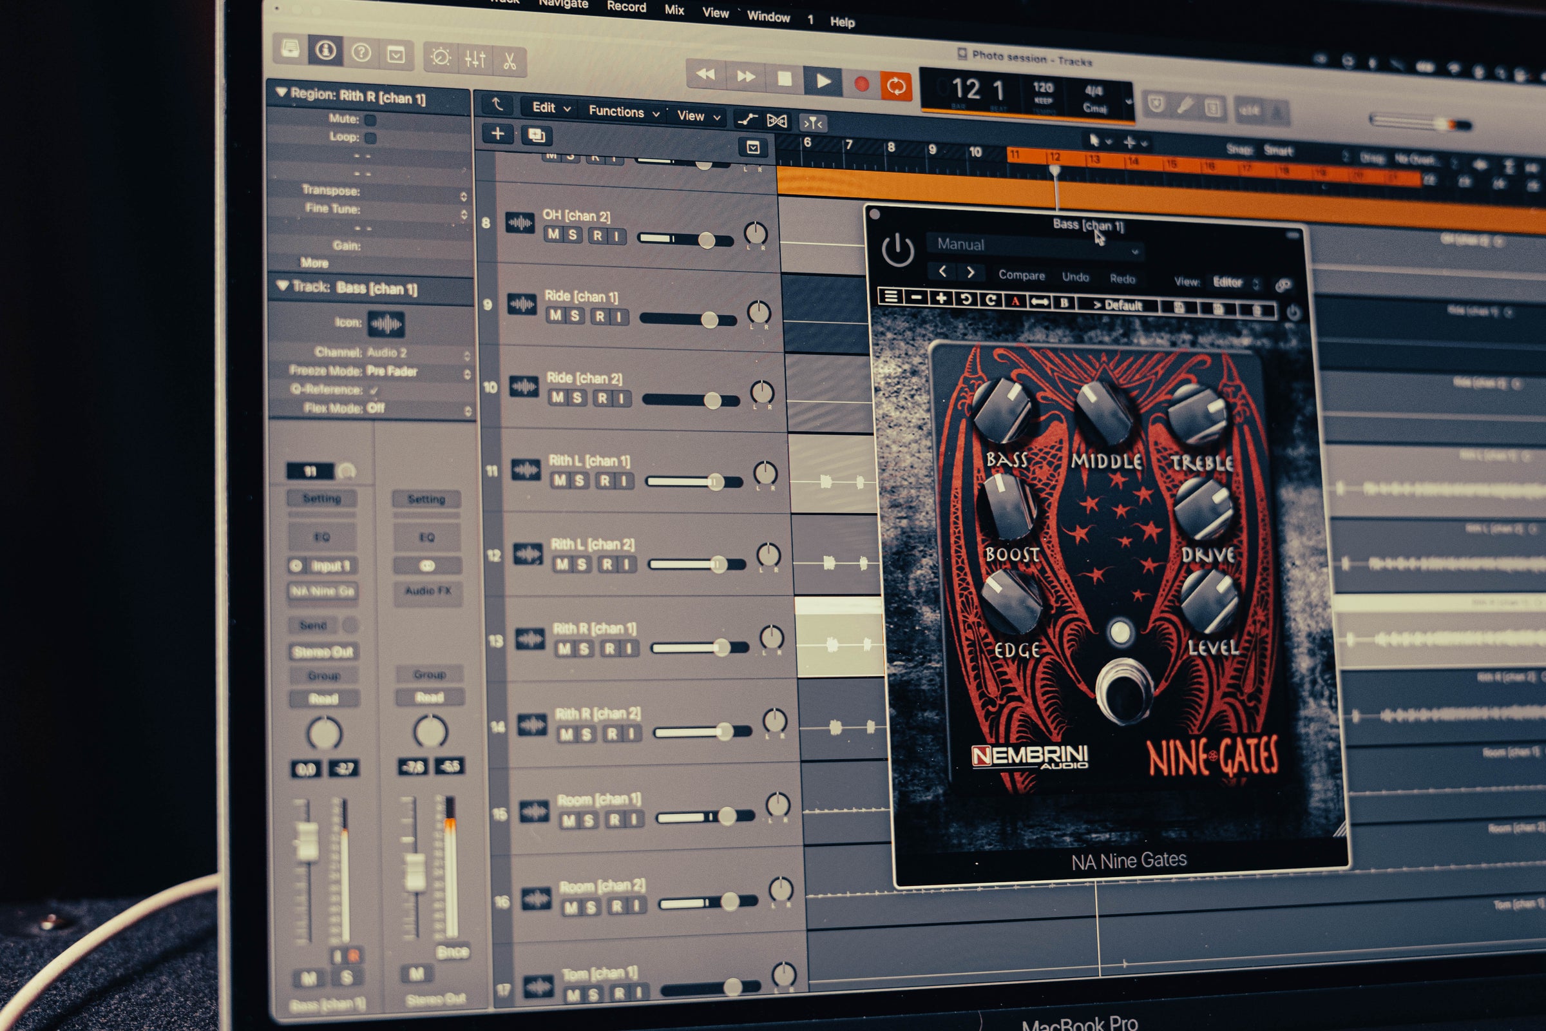The height and width of the screenshot is (1031, 1546).
Task: Open the Functions menu in the editor
Action: point(618,112)
